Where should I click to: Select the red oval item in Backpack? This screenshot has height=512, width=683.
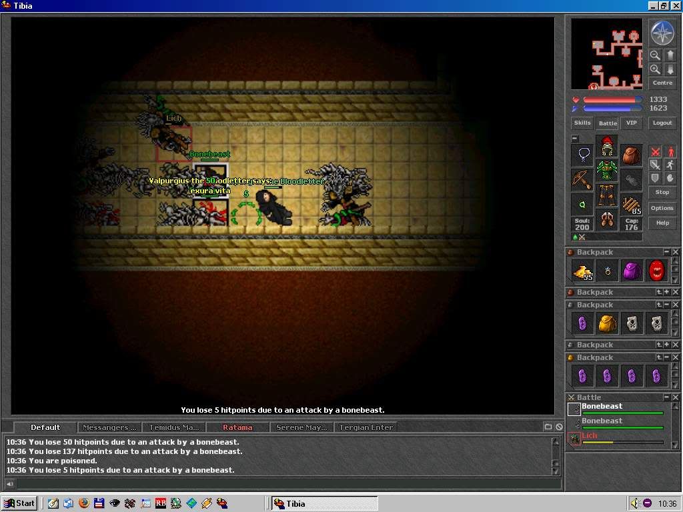click(x=656, y=271)
